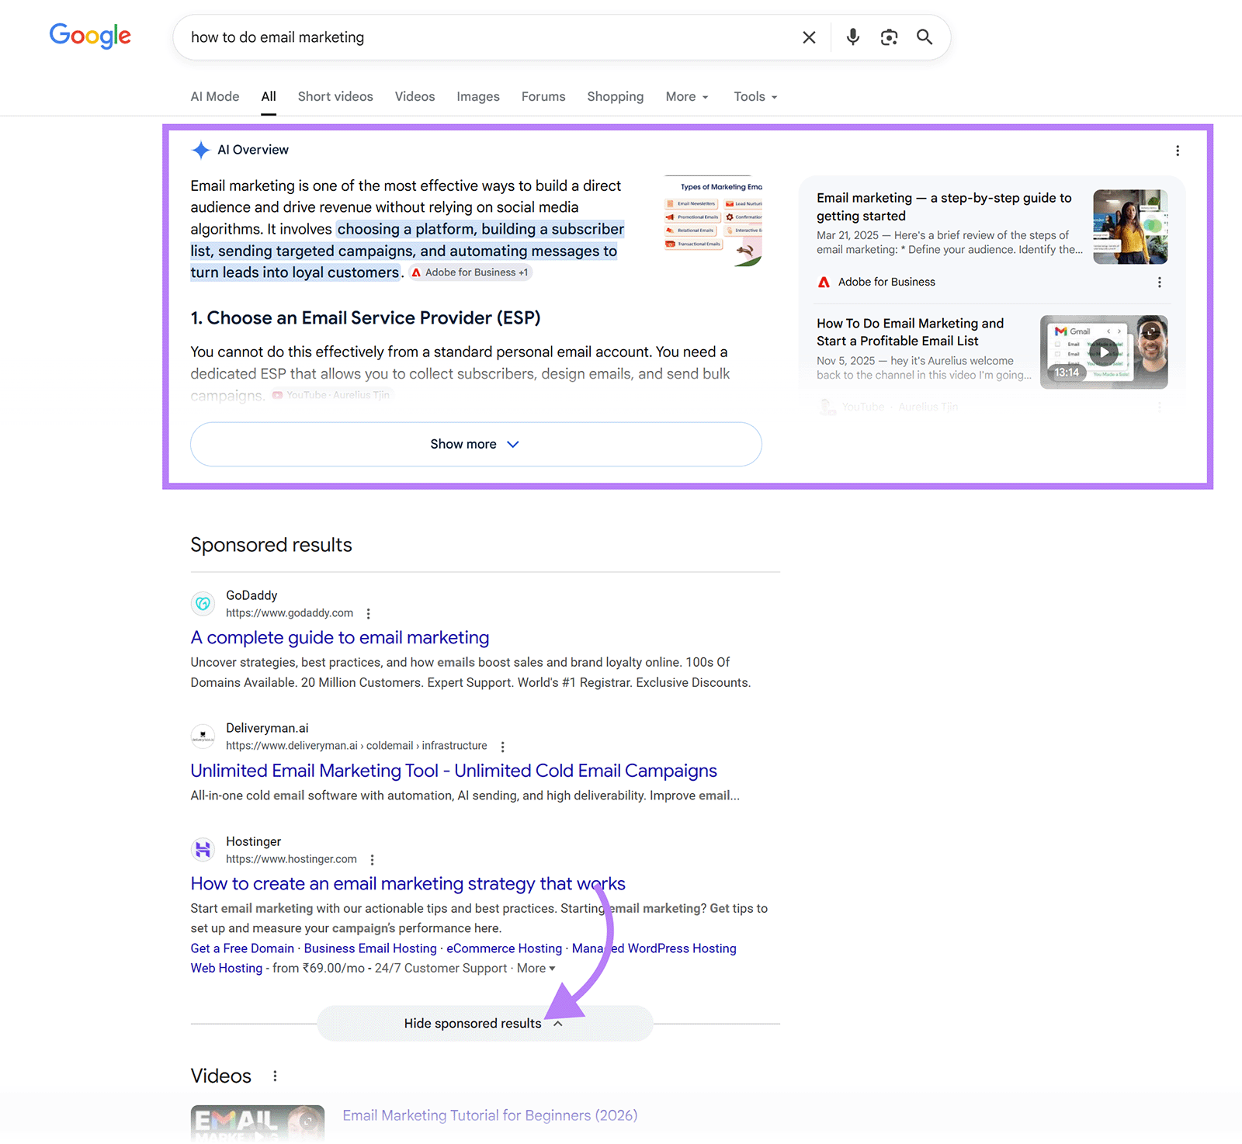Open the Web Hosting sitelink

[x=227, y=969]
